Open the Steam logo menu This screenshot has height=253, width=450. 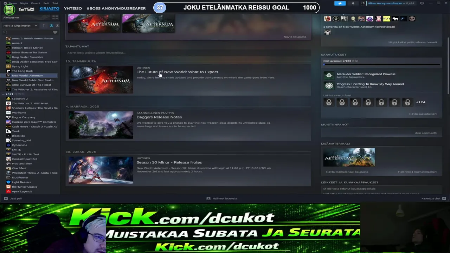point(5,3)
